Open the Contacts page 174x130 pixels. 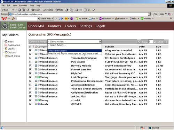54,26
